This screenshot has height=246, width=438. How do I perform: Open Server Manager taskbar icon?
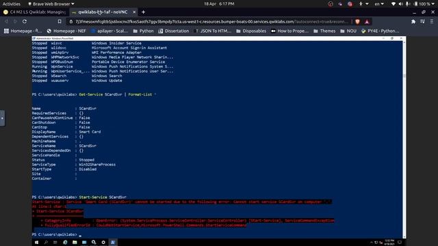pyautogui.click(x=84, y=243)
